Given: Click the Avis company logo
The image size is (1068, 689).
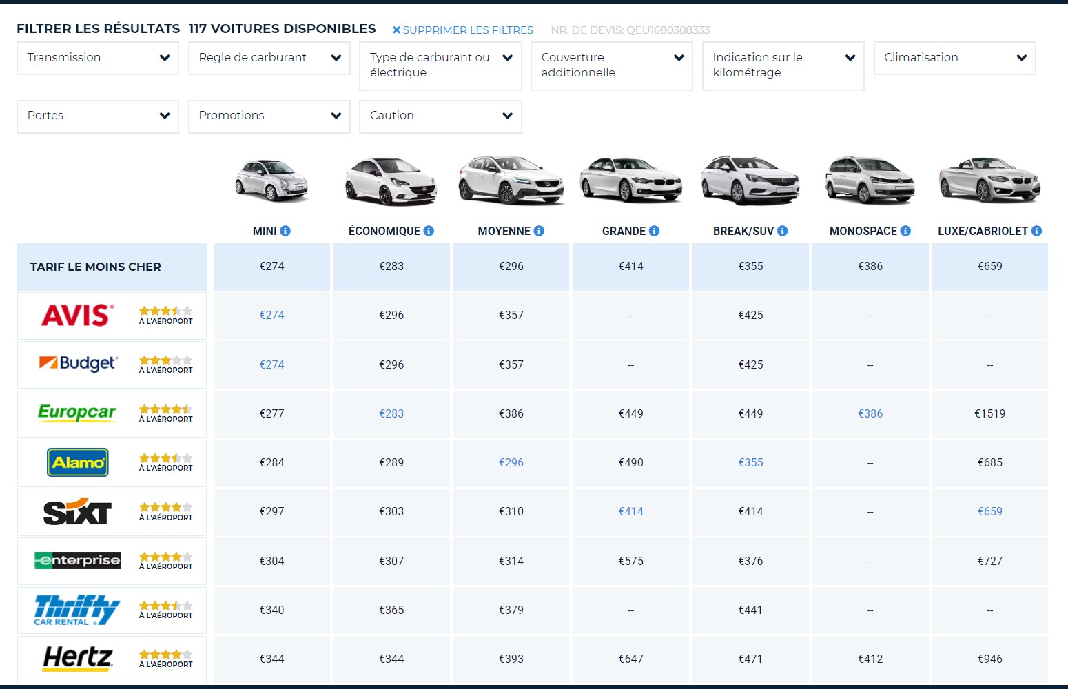Looking at the screenshot, I should (x=77, y=316).
